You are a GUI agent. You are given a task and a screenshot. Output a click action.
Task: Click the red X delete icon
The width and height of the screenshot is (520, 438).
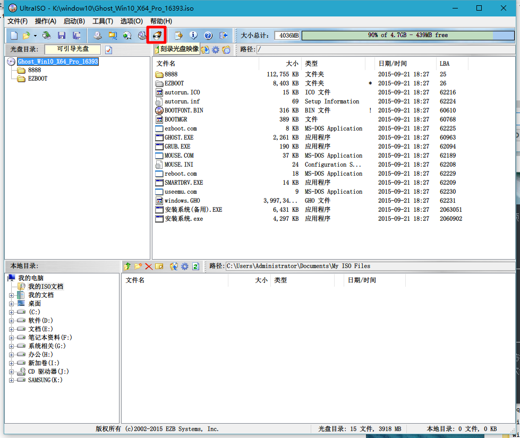[x=149, y=266]
